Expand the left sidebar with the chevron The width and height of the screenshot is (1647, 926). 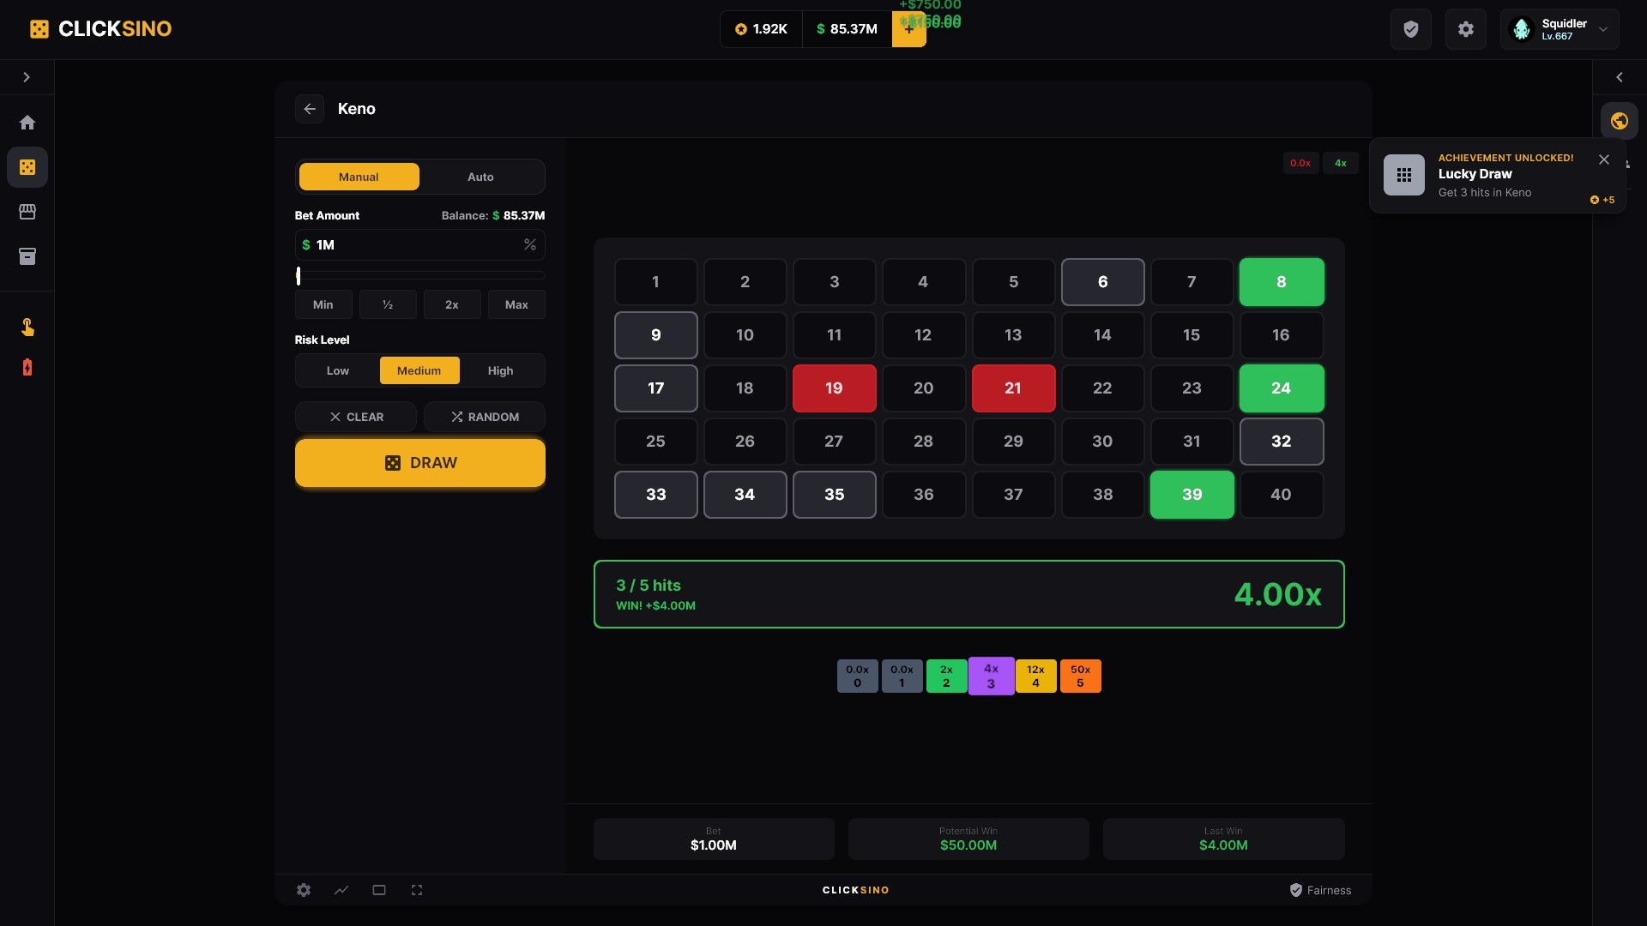point(27,77)
